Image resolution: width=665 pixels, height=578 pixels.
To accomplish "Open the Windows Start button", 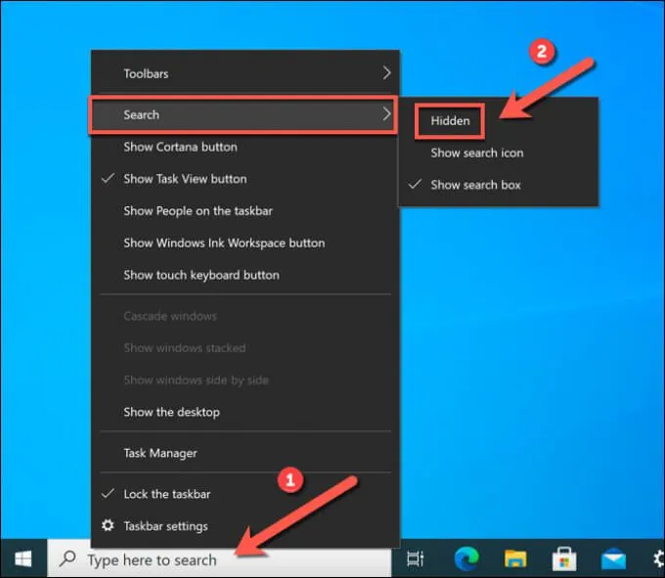I will [x=23, y=558].
